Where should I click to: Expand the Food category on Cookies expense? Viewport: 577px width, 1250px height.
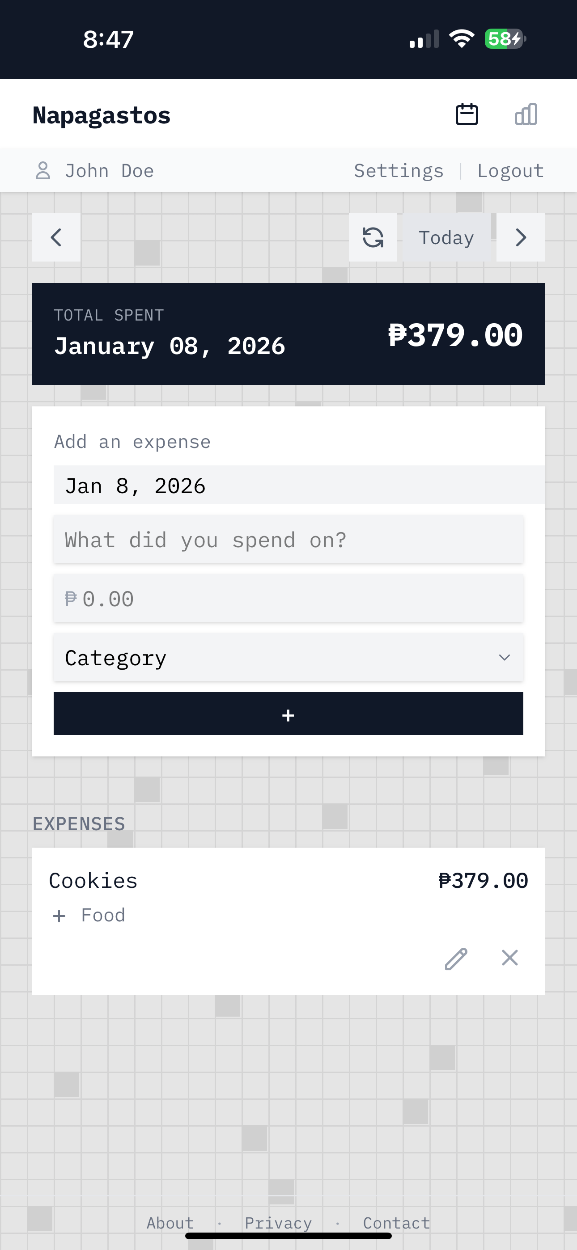click(59, 916)
